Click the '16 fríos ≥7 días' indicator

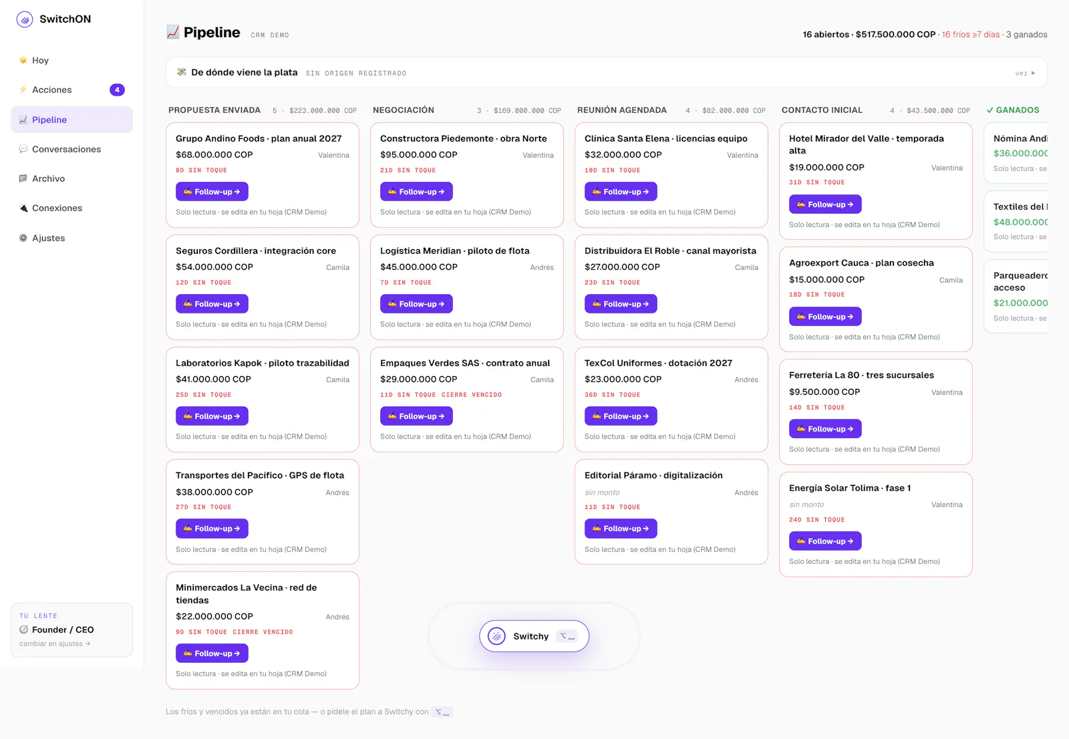[971, 35]
